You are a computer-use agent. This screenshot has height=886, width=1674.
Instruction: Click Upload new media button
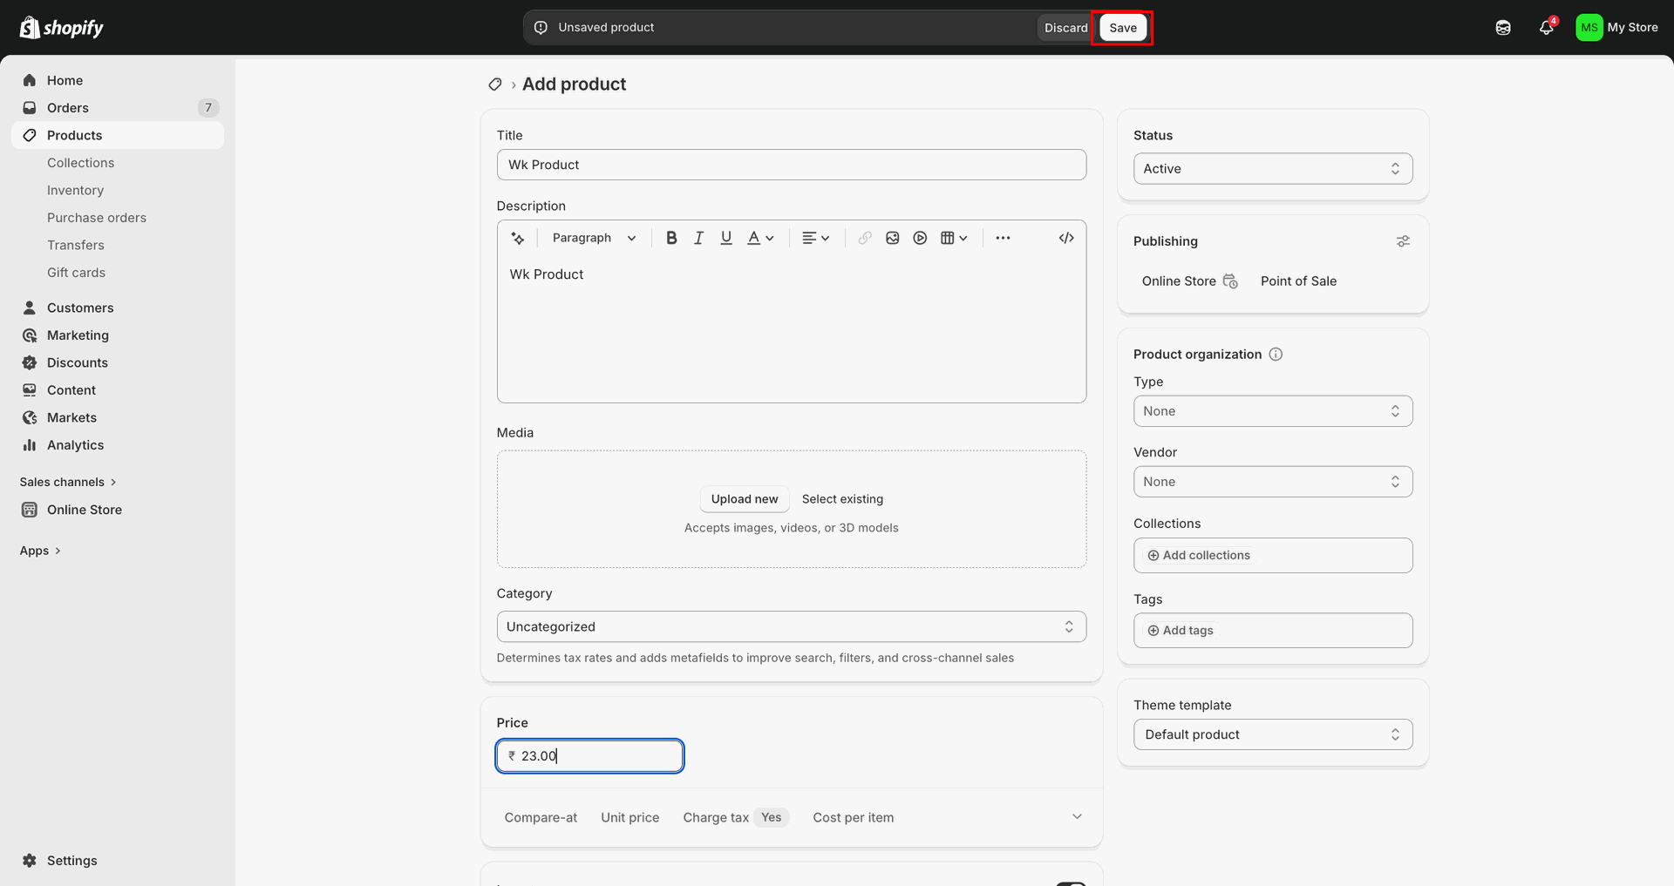(745, 499)
